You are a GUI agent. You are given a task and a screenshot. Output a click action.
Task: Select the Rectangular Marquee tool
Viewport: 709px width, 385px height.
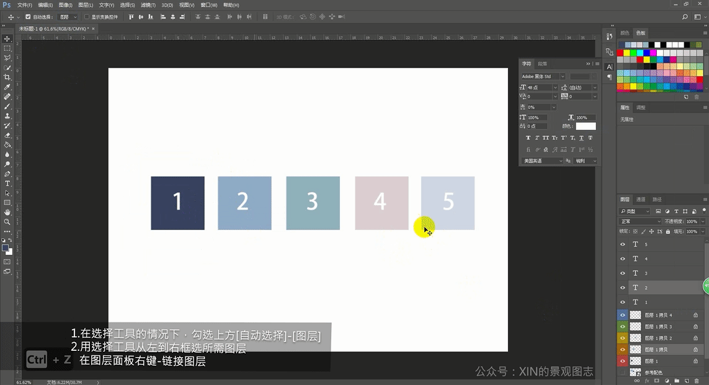(x=7, y=48)
